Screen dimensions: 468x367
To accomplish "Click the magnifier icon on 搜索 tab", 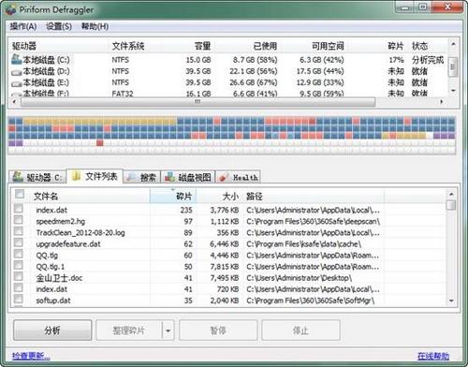I will [131, 177].
